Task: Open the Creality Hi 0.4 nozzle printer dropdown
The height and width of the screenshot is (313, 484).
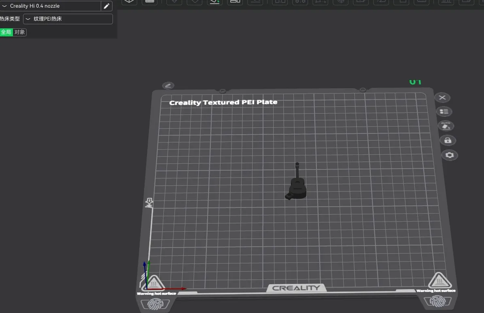Action: click(50, 6)
